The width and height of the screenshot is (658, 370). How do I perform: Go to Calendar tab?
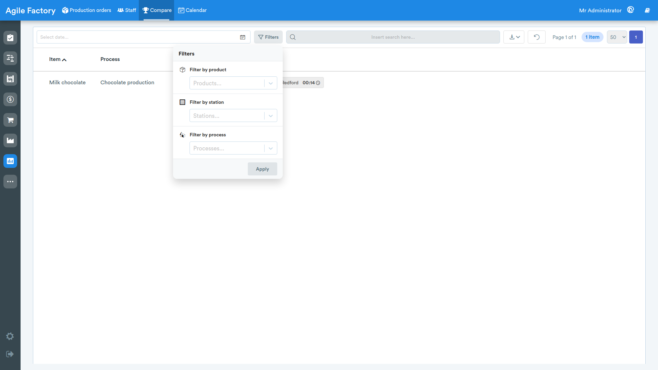click(x=192, y=10)
